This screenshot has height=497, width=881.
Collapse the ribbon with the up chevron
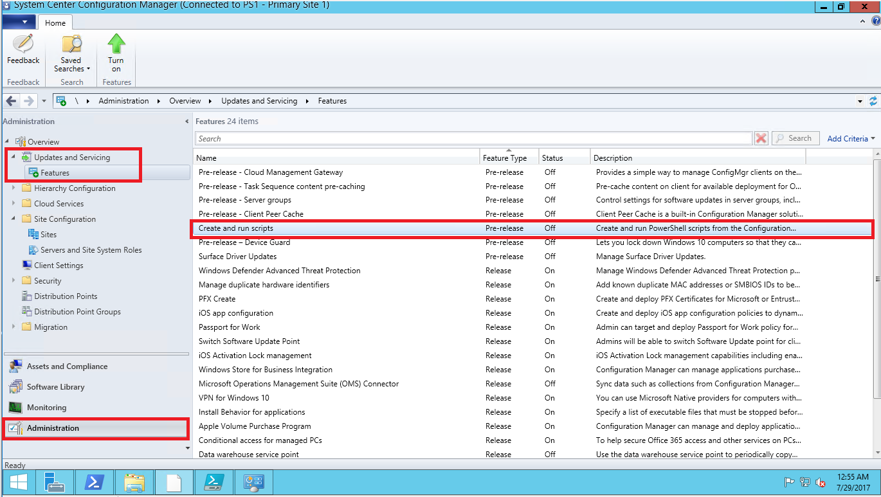(864, 21)
